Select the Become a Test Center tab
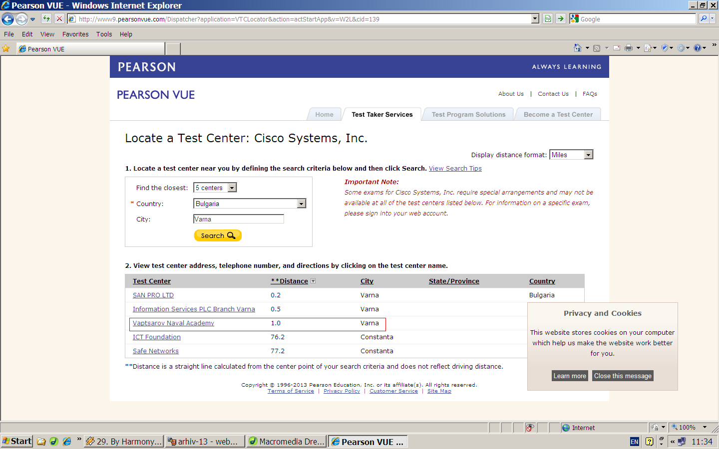The width and height of the screenshot is (719, 449). coord(558,114)
